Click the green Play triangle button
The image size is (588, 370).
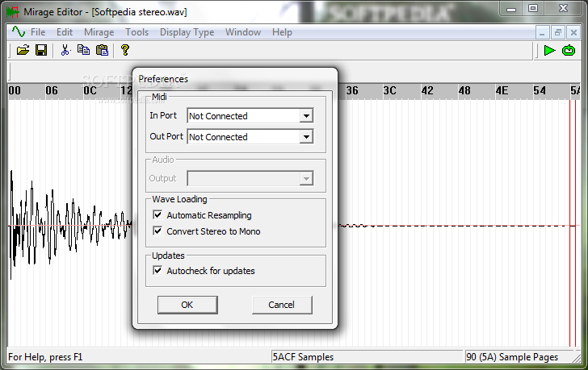coord(549,50)
